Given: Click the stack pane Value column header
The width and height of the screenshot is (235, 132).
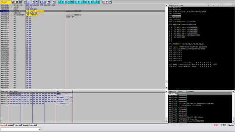Looking at the screenshot, I should pyautogui.click(x=182, y=91).
